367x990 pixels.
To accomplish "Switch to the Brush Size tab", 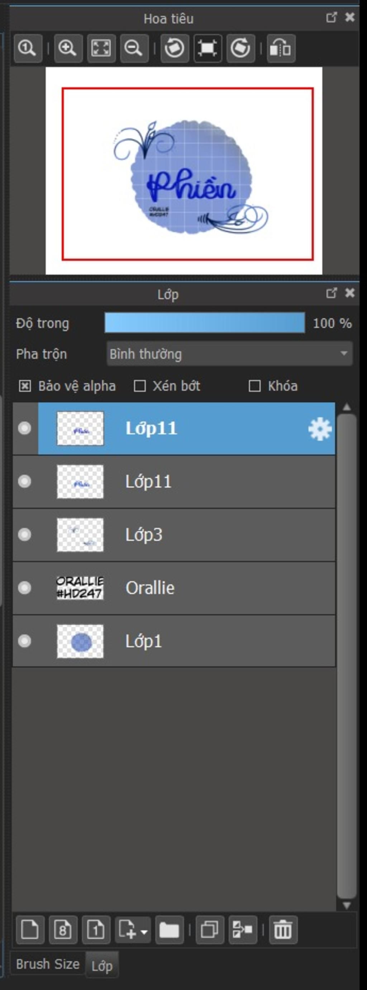I will tap(48, 963).
